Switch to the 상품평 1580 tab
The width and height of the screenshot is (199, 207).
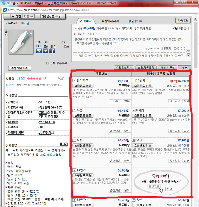[x=135, y=21]
